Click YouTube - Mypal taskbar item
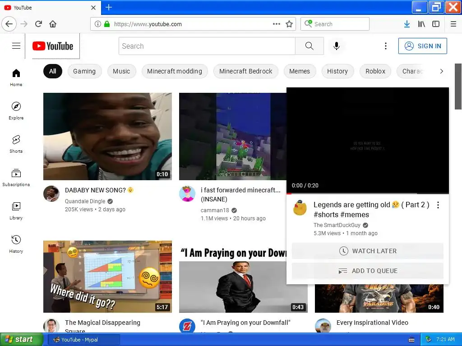This screenshot has width=462, height=346. pos(83,340)
